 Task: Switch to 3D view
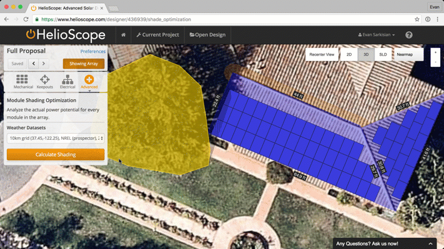click(366, 54)
